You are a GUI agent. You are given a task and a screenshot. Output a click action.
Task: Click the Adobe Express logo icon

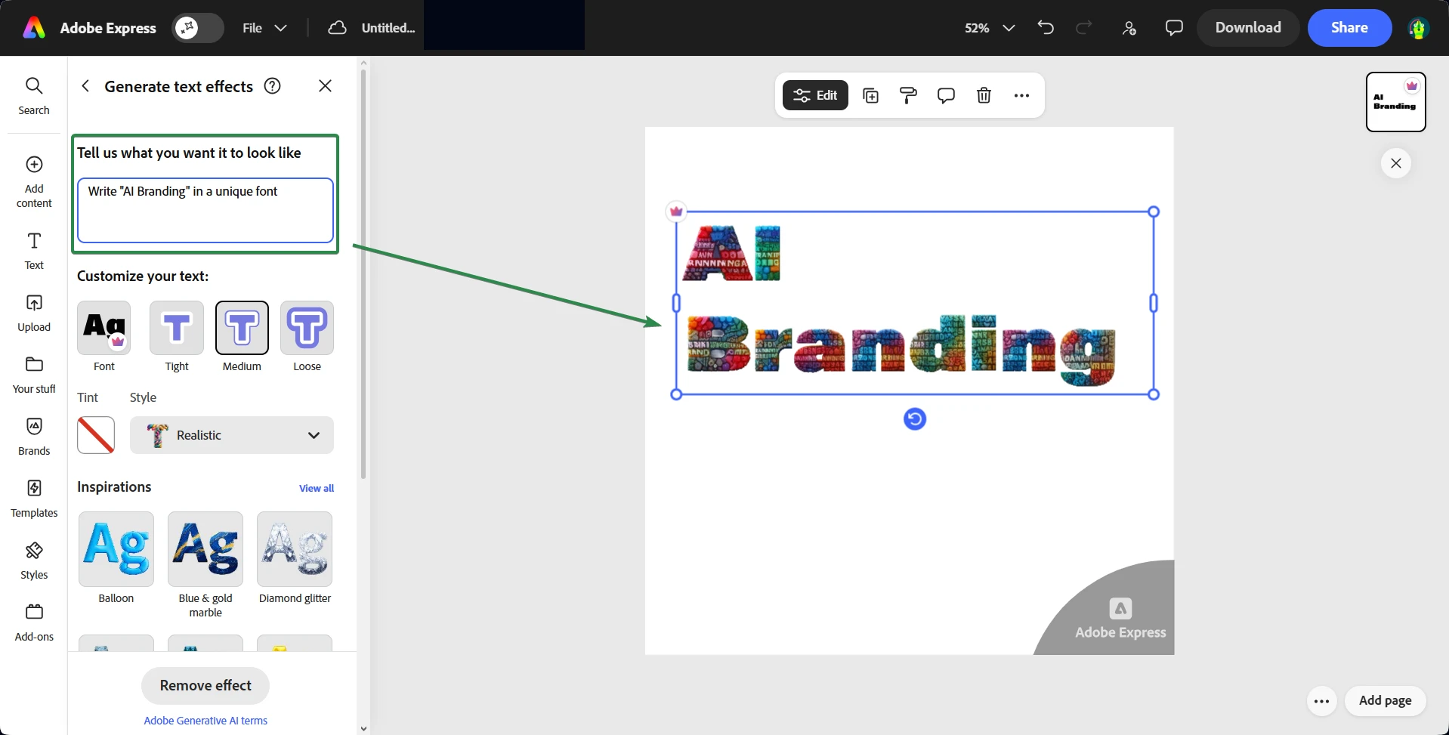(x=34, y=28)
